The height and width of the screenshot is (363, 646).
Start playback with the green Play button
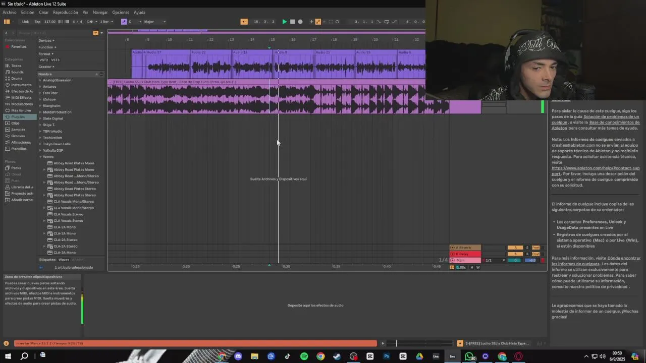click(x=285, y=22)
